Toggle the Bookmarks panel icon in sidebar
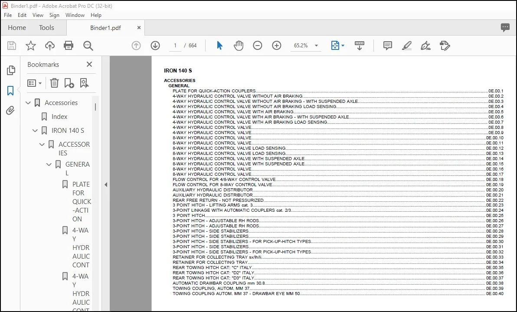 (10, 91)
